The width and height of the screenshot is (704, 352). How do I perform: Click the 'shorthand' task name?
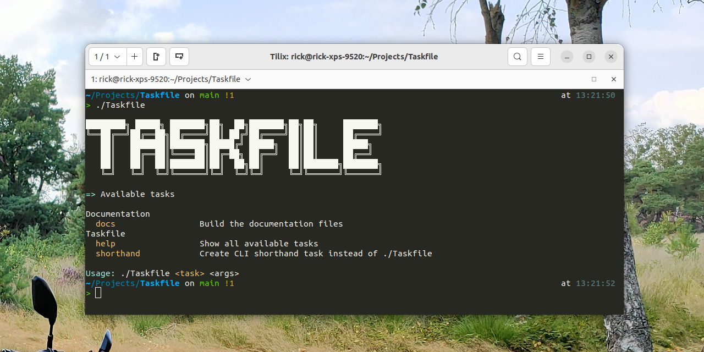[118, 254]
